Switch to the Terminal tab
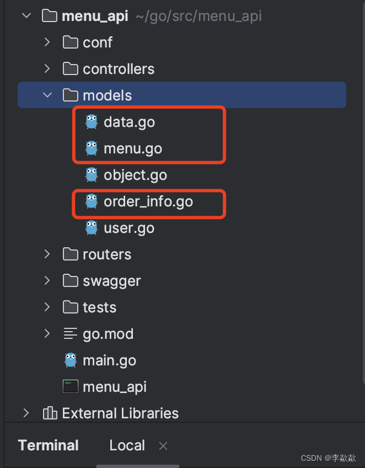Screen dimensions: 365x468 [48, 445]
